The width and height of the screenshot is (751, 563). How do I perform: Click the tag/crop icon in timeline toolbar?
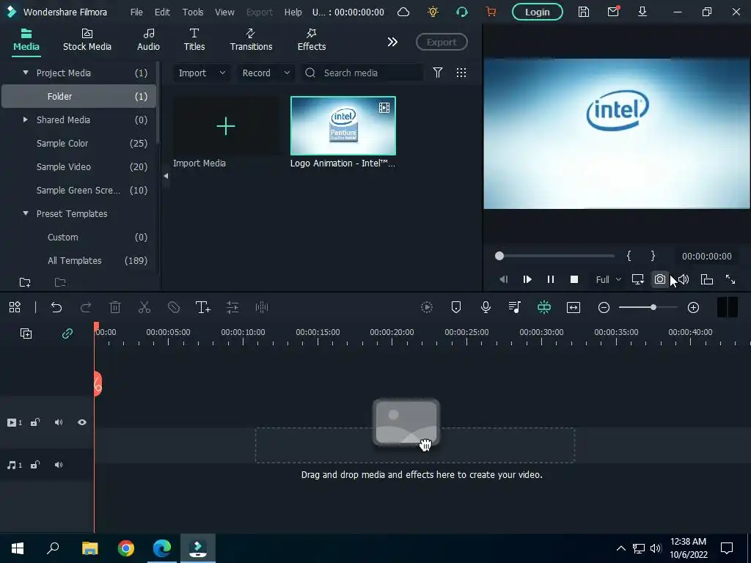[x=174, y=307]
